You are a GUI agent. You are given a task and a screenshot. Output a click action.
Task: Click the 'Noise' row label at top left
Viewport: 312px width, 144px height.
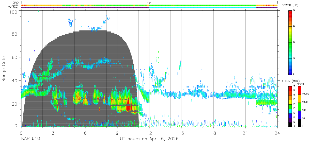click(x=15, y=5)
